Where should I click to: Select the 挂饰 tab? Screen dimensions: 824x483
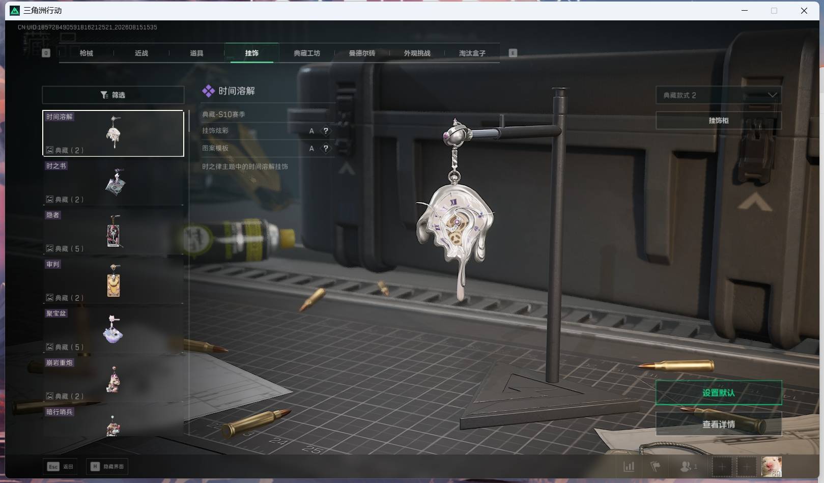pyautogui.click(x=251, y=53)
